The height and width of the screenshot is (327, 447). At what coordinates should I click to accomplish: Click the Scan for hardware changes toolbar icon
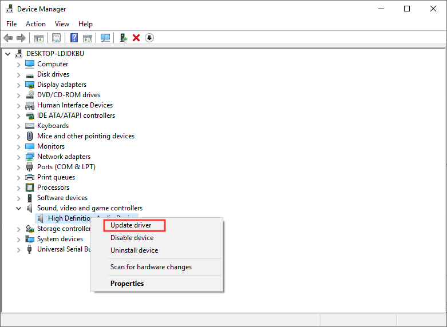click(105, 38)
